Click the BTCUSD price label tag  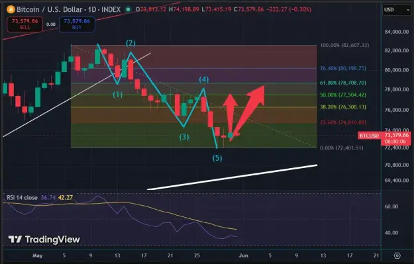[x=369, y=136]
